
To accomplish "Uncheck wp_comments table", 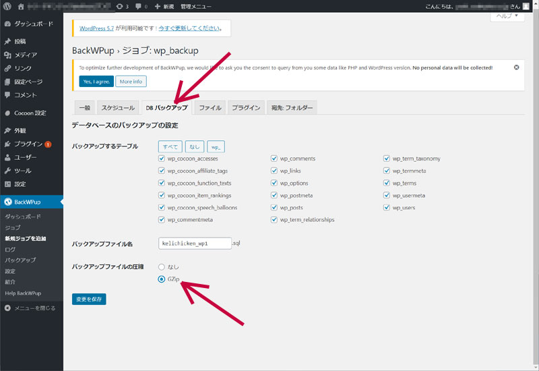I will click(274, 159).
